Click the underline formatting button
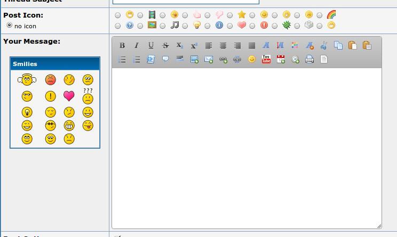Viewport: 397px width, 237px height. pyautogui.click(x=151, y=46)
